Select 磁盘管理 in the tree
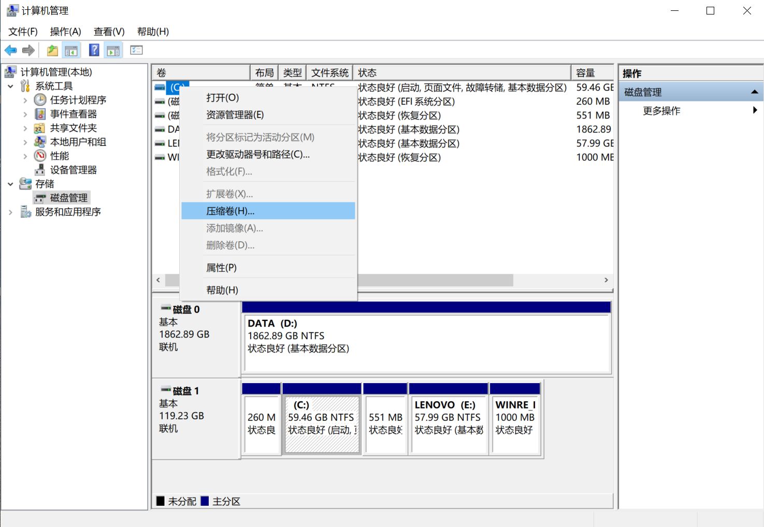The width and height of the screenshot is (764, 527). pos(68,198)
